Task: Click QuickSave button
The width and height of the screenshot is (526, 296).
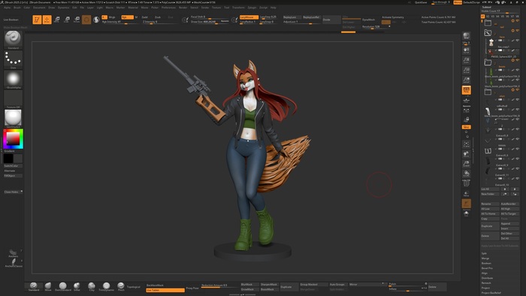Action: (421, 2)
